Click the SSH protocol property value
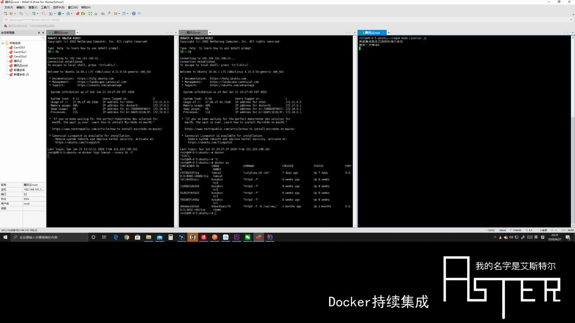575x323 pixels. pyautogui.click(x=27, y=199)
